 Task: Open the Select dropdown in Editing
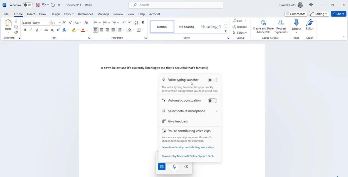tap(240, 33)
